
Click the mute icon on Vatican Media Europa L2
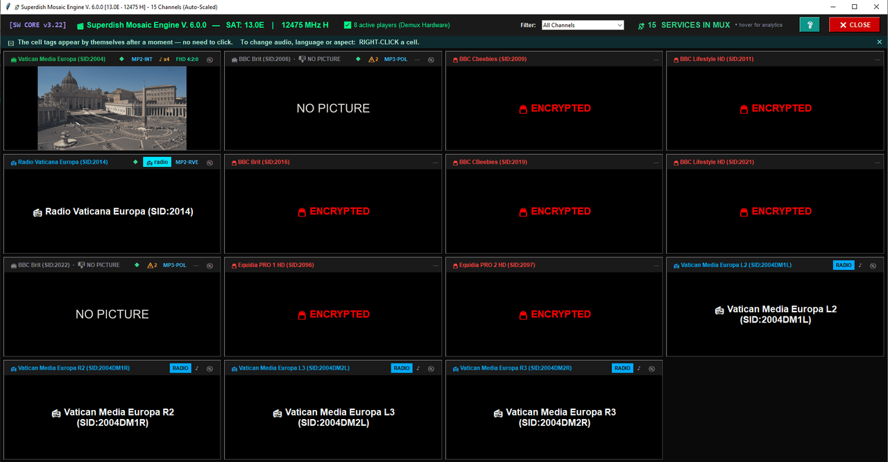point(873,266)
